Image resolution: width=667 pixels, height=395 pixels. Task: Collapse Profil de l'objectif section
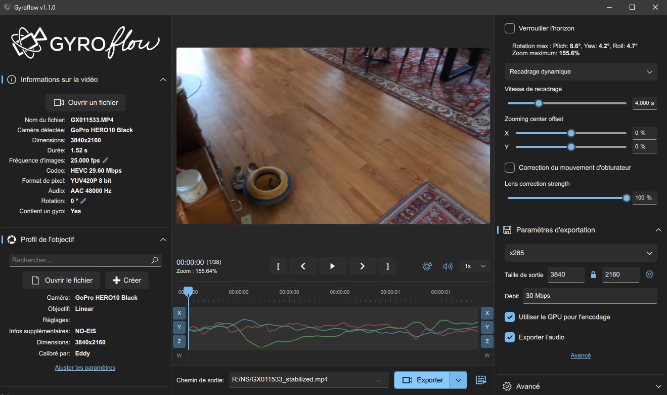[163, 240]
